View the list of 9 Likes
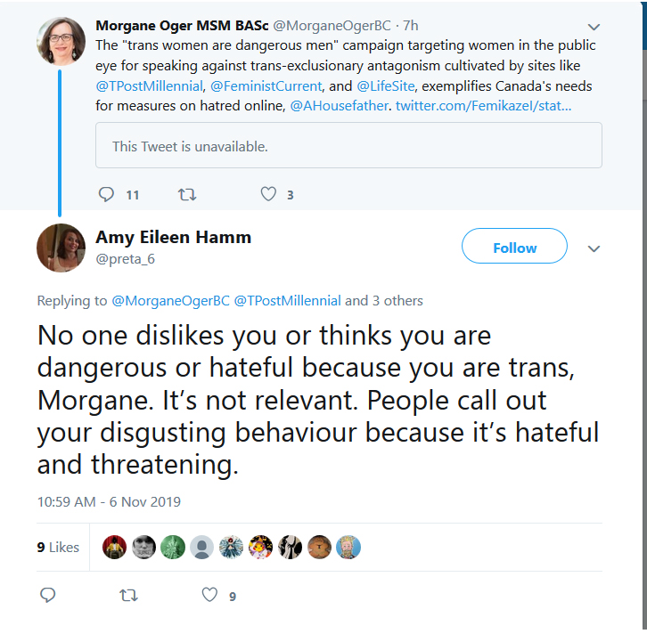This screenshot has width=647, height=642. click(x=58, y=547)
